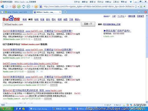Open the home page via the house icon
The height and width of the screenshot is (111, 148).
24,7
